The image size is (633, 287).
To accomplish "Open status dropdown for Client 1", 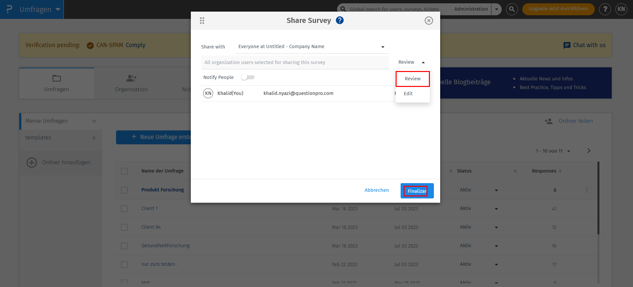I will tap(496, 209).
